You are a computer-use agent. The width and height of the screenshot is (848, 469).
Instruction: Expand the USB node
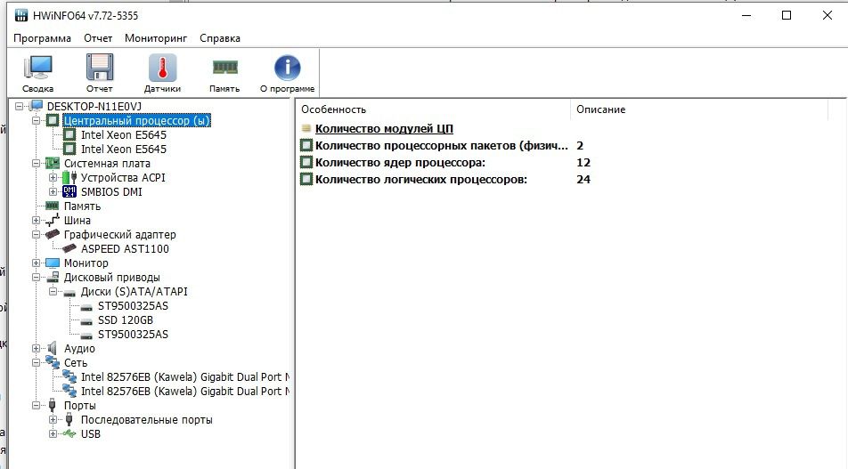click(53, 434)
